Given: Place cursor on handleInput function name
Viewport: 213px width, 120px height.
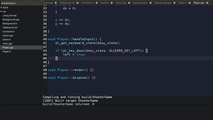Looking at the screenshot, I should click(x=83, y=39).
